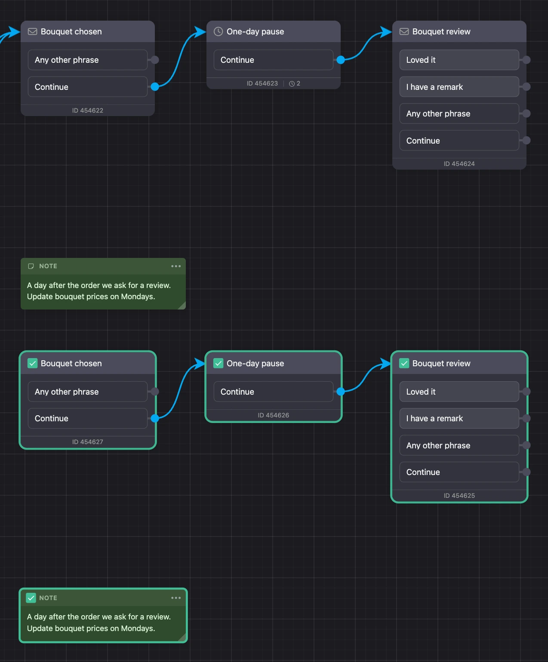The width and height of the screenshot is (548, 662).
Task: Click ID 454625 footer label
Action: tap(459, 496)
